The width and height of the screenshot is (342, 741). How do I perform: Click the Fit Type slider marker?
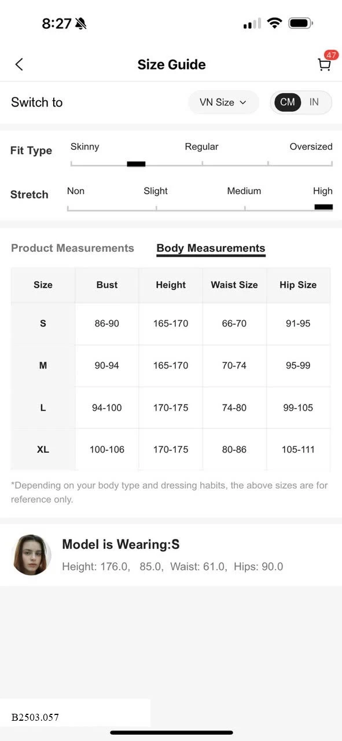[x=136, y=164]
